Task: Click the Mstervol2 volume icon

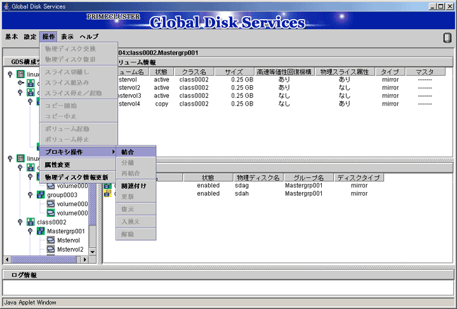Action: (51, 249)
